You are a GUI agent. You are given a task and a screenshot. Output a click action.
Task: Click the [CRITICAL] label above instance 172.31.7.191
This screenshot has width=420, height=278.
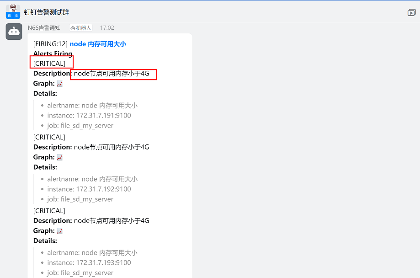(49, 64)
